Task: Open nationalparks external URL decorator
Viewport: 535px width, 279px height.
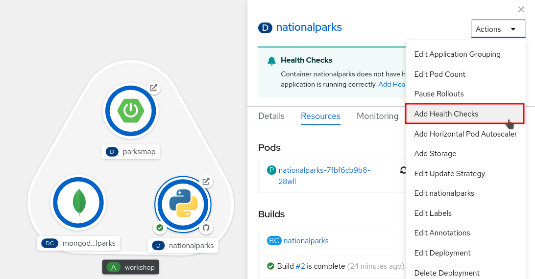Action: point(206,182)
